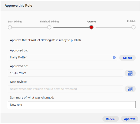Click the Start Editing step label
The image size is (140, 124).
click(15, 22)
